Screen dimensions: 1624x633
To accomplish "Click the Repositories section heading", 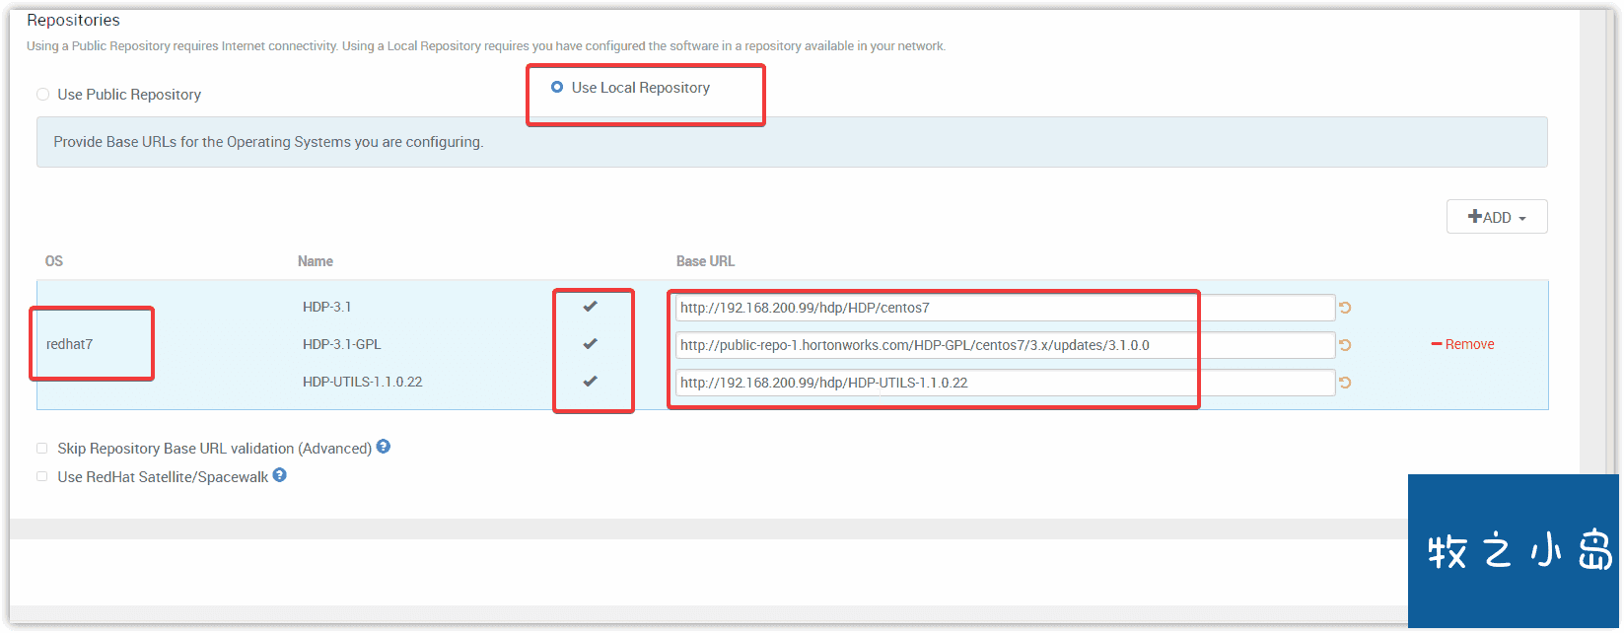I will 73,20.
